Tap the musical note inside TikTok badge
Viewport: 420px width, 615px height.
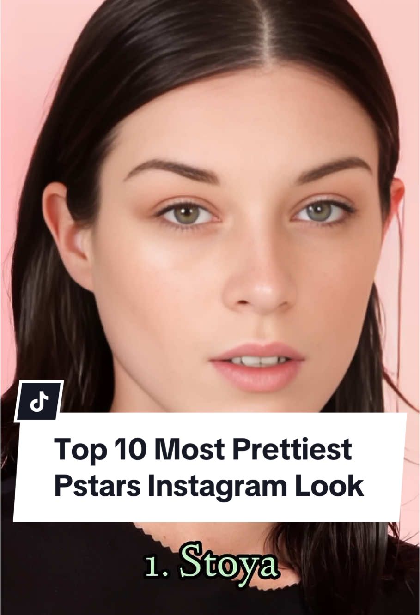point(39,401)
